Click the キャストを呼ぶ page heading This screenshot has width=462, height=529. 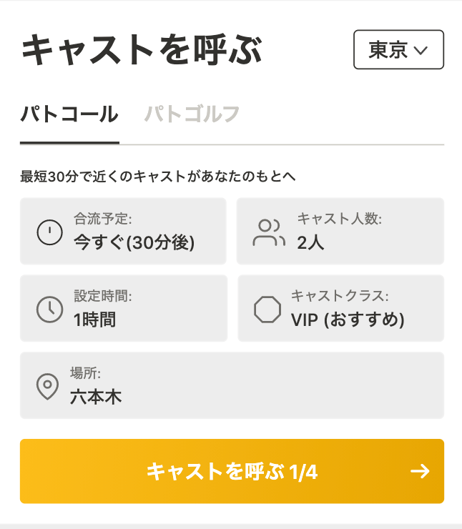pyautogui.click(x=142, y=51)
